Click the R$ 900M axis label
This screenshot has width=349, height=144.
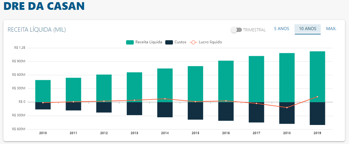click(x=19, y=61)
